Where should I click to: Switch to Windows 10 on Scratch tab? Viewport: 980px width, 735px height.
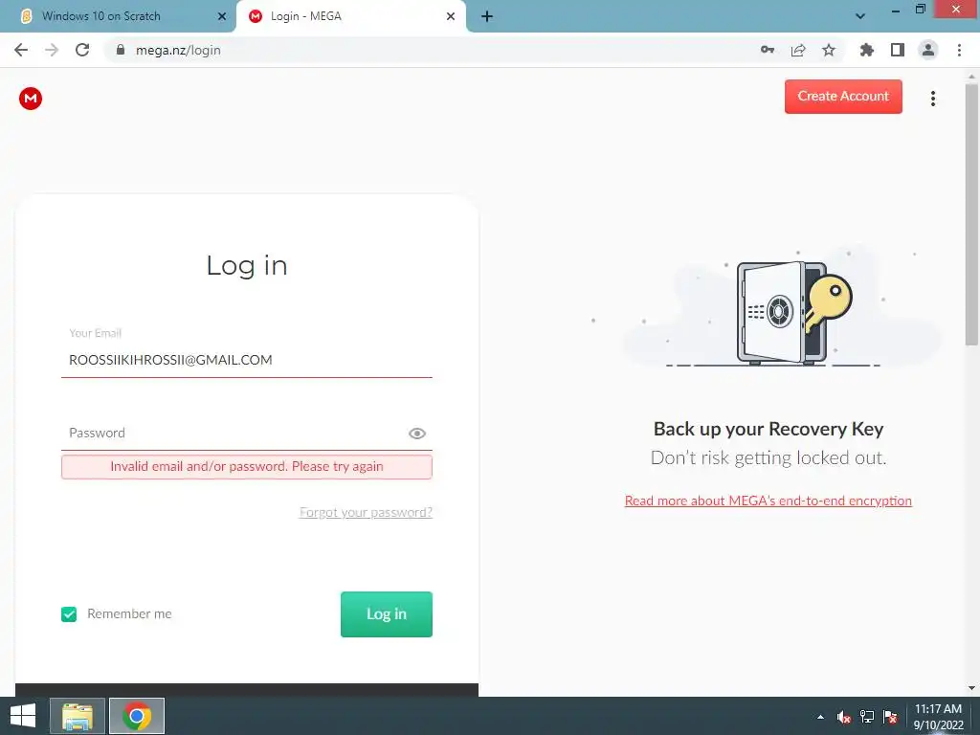coord(118,16)
